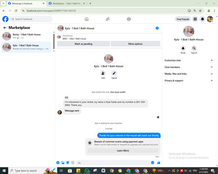Click Learn More on scam warning
This screenshot has width=218, height=174.
tap(123, 151)
